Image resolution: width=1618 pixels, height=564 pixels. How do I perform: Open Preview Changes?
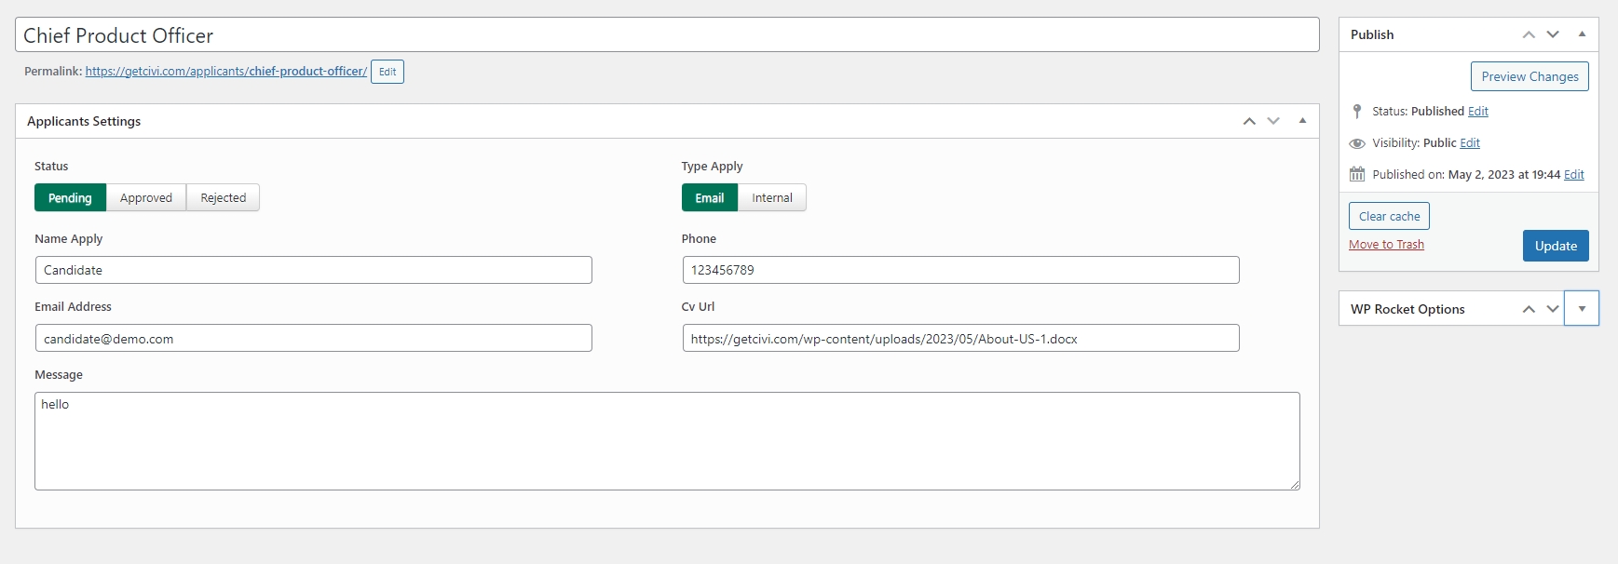(x=1530, y=76)
